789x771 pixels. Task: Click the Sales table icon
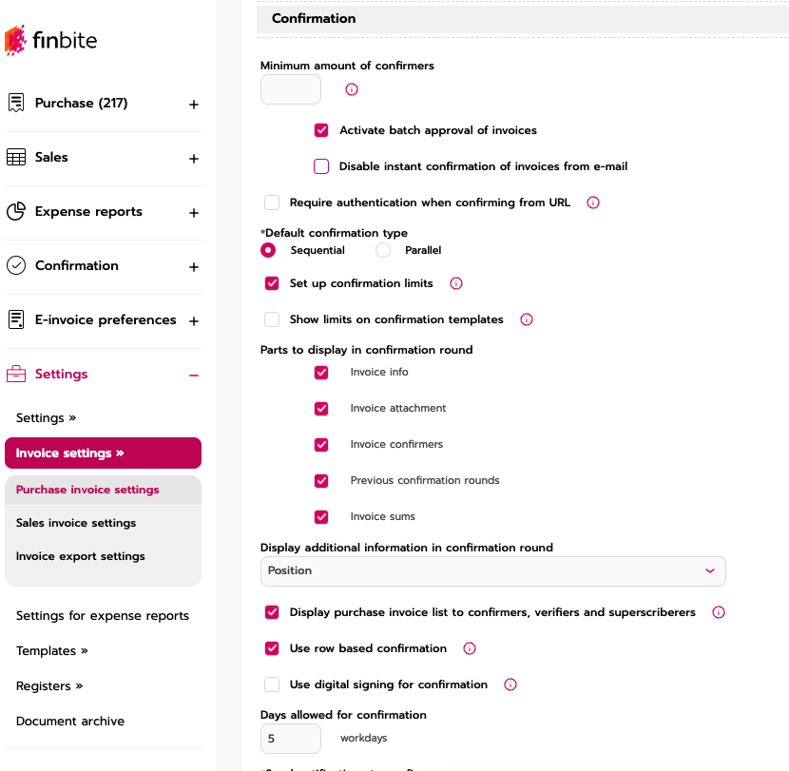[x=16, y=157]
